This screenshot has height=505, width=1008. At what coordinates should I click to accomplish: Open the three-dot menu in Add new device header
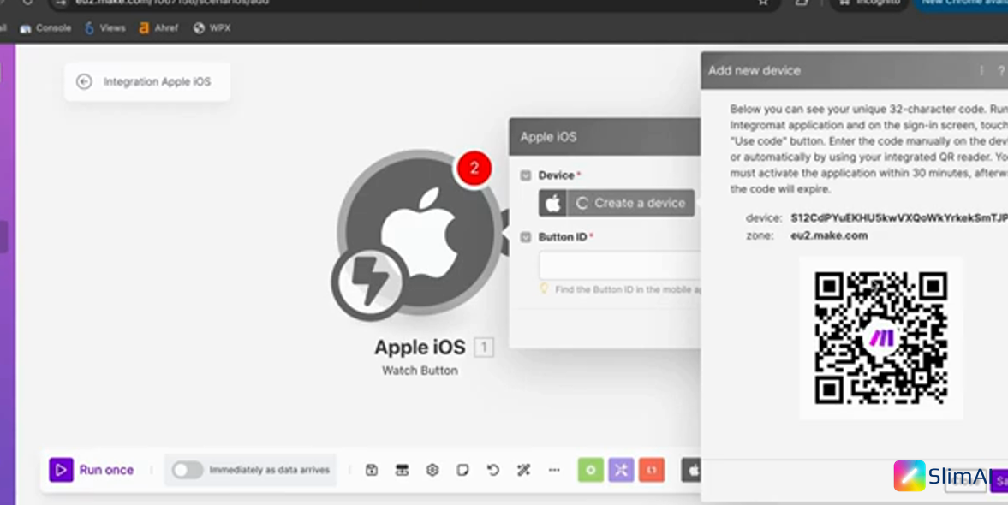pyautogui.click(x=981, y=71)
